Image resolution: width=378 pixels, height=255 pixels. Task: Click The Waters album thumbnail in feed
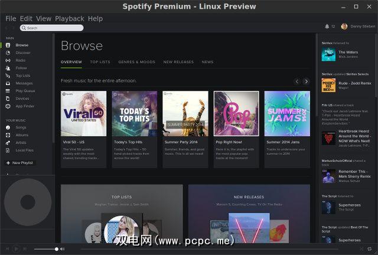coord(328,54)
